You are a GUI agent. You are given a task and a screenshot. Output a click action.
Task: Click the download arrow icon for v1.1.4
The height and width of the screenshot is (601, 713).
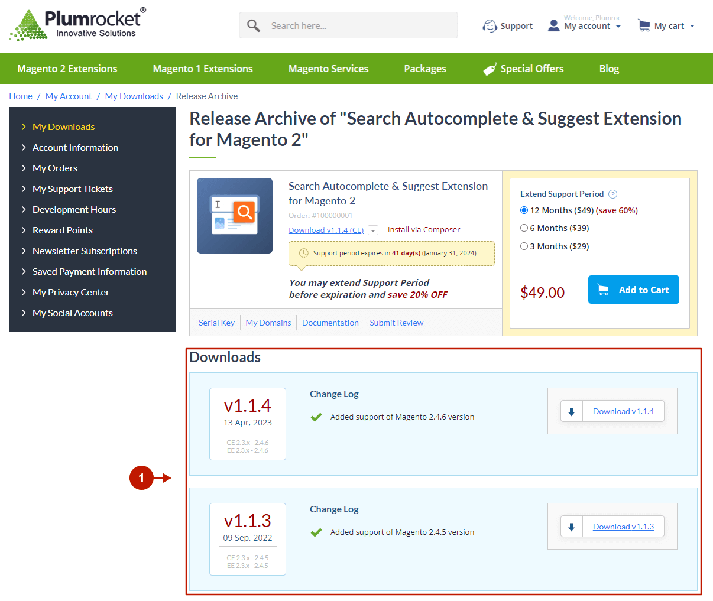572,412
